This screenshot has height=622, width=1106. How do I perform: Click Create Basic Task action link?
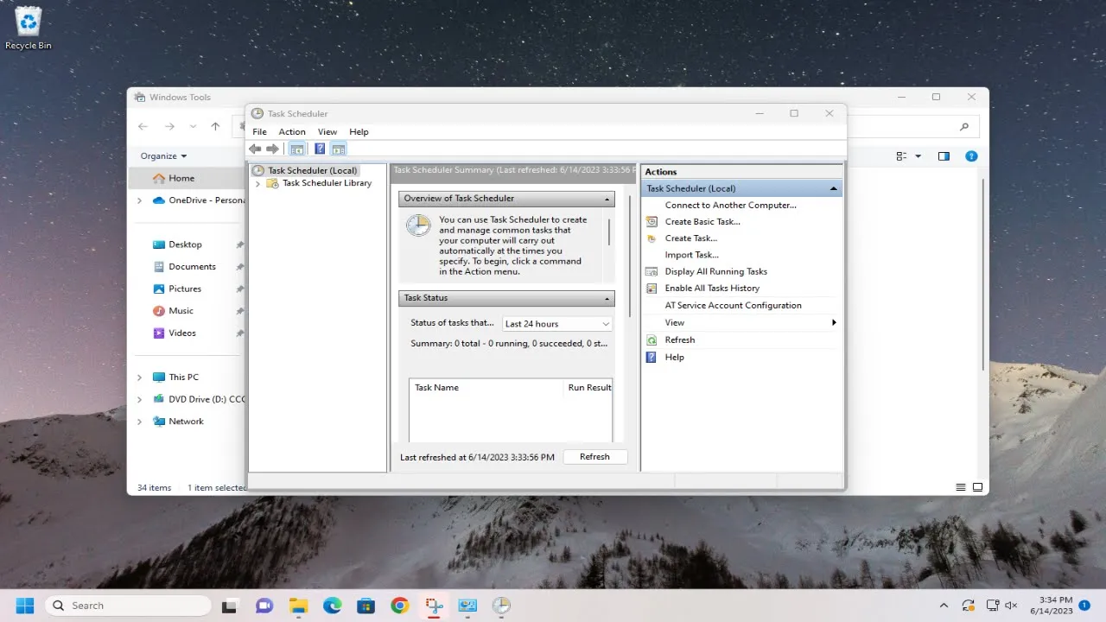(702, 222)
